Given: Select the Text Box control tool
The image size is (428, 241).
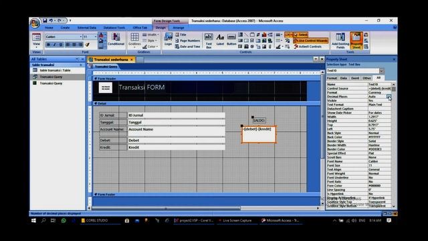Looking at the screenshot, I should (209, 41).
